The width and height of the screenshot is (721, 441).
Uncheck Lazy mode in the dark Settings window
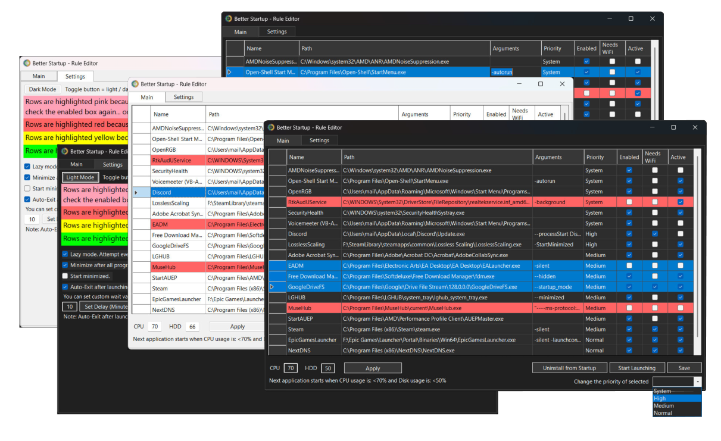[65, 254]
